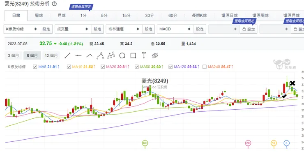Click the 進階會員限定 badge above locked 設定

coord(244,21)
